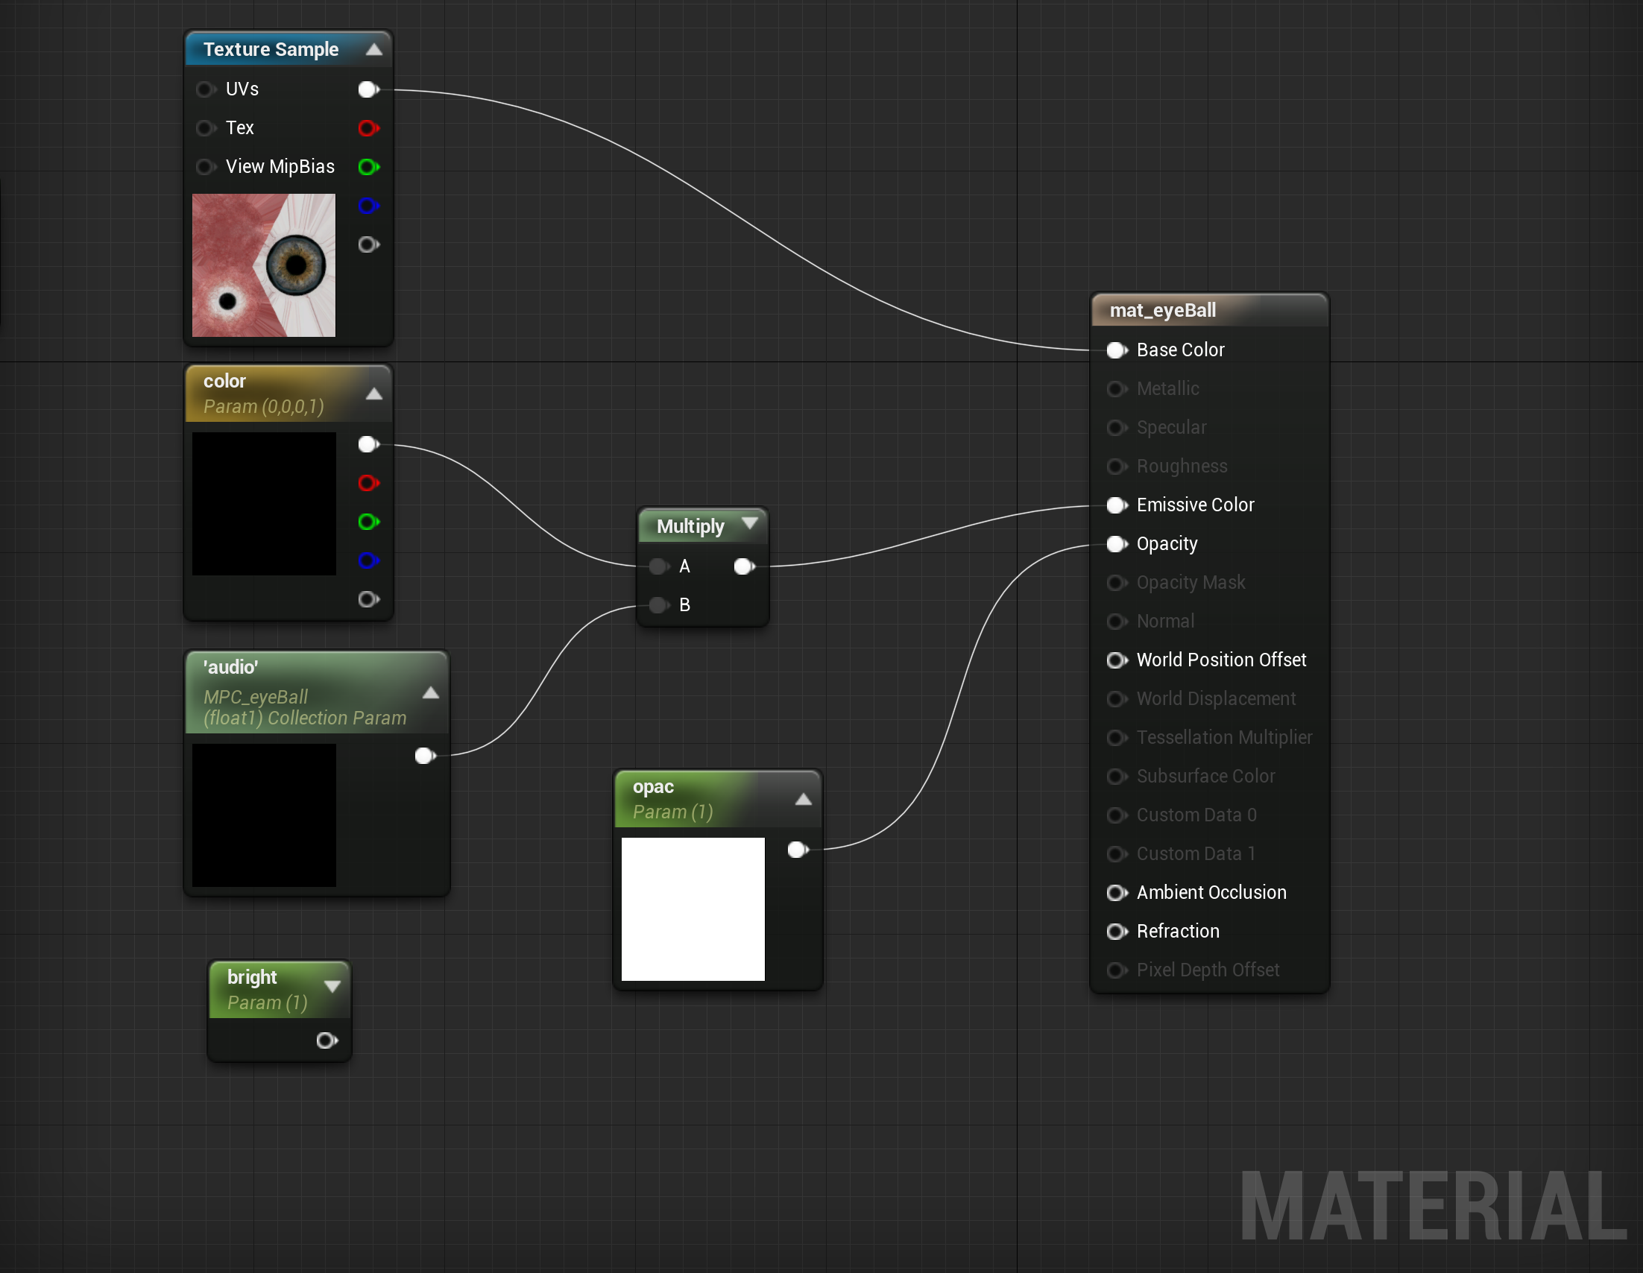Click the white opac preview swatch
The width and height of the screenshot is (1643, 1273).
pyautogui.click(x=693, y=909)
